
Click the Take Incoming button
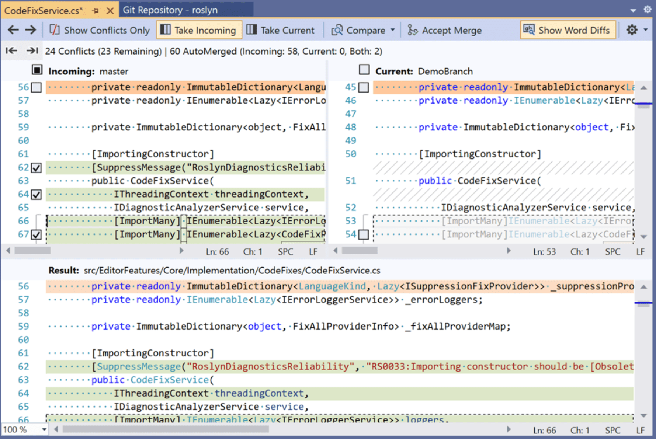(x=199, y=30)
